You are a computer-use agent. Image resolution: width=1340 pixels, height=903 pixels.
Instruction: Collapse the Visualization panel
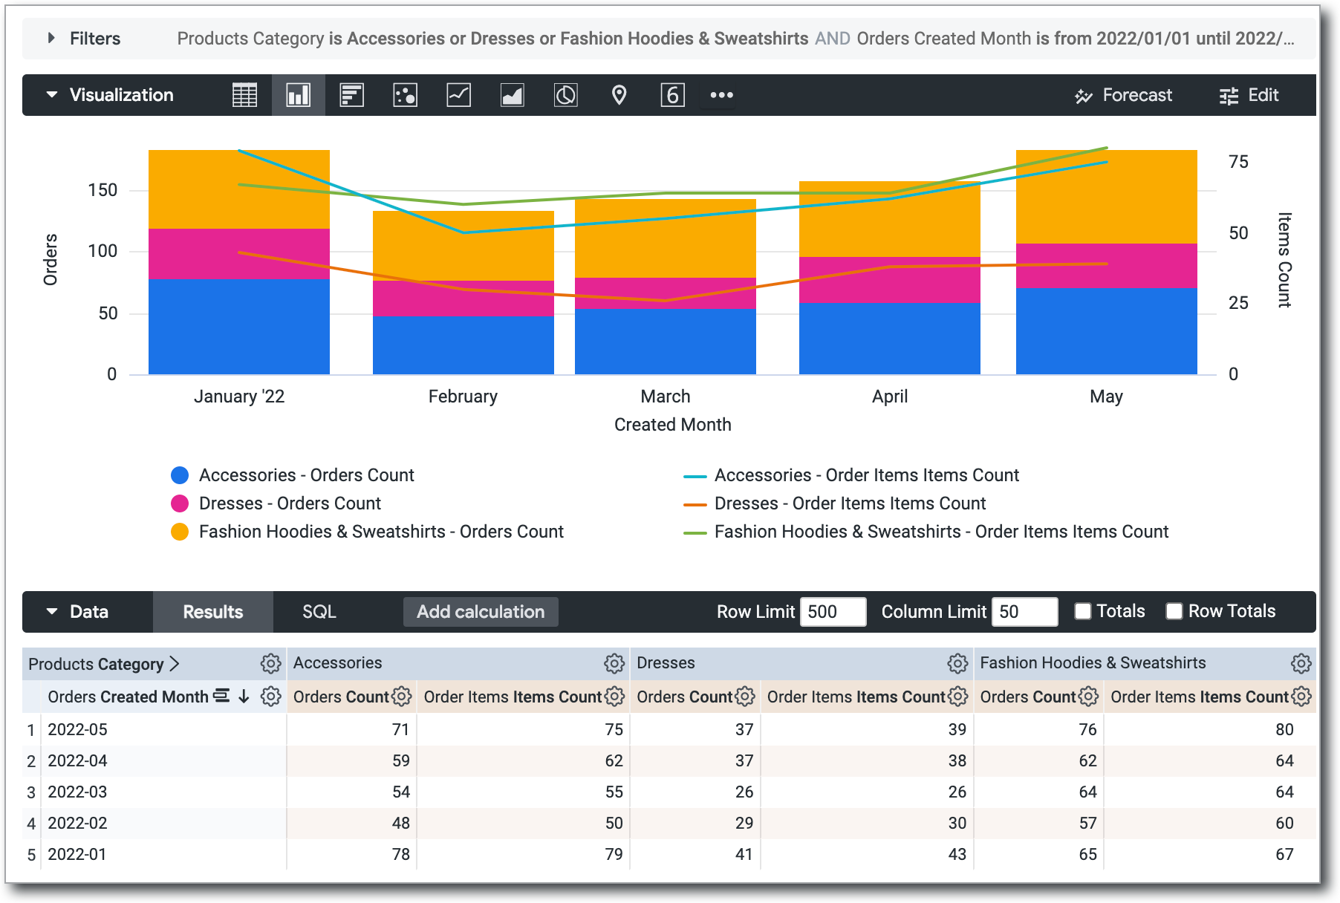point(52,95)
